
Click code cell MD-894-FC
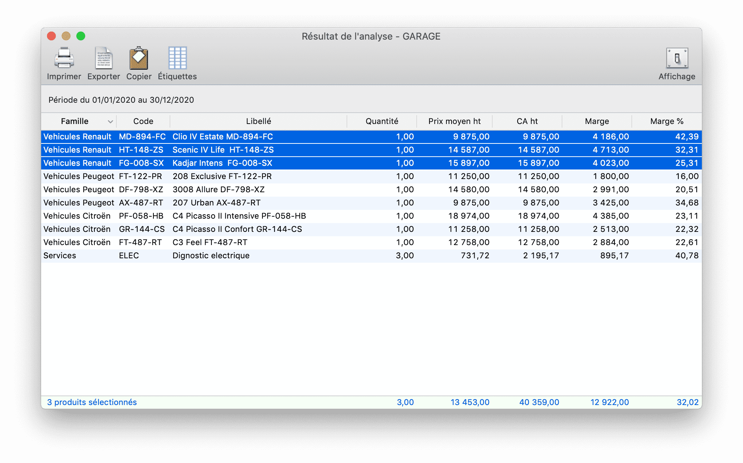point(142,136)
